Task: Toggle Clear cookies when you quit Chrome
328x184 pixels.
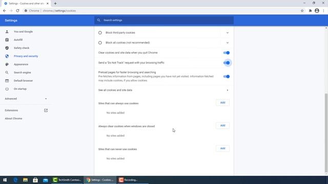Action: [227, 53]
